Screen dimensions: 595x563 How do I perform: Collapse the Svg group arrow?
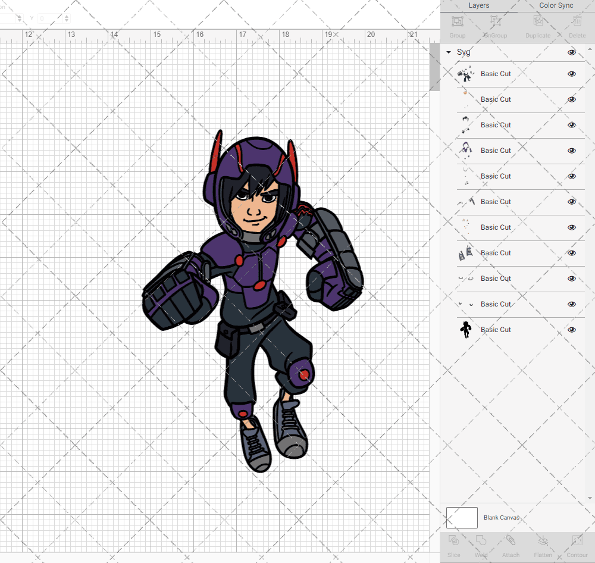(449, 52)
